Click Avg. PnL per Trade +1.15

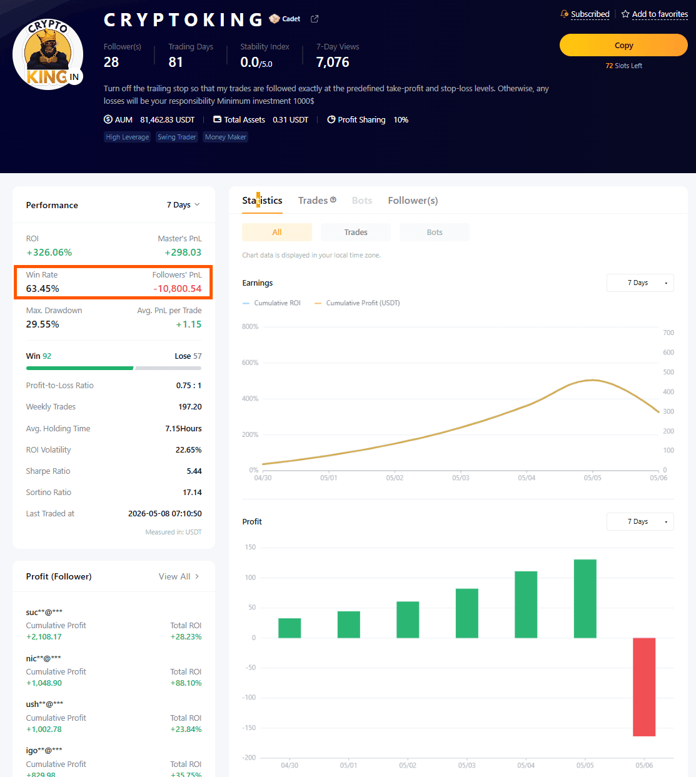coord(189,324)
